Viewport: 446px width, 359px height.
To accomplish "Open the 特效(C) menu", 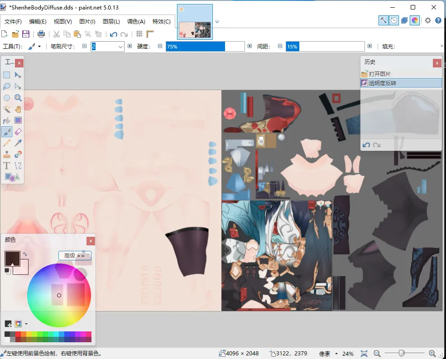I will pyautogui.click(x=162, y=22).
